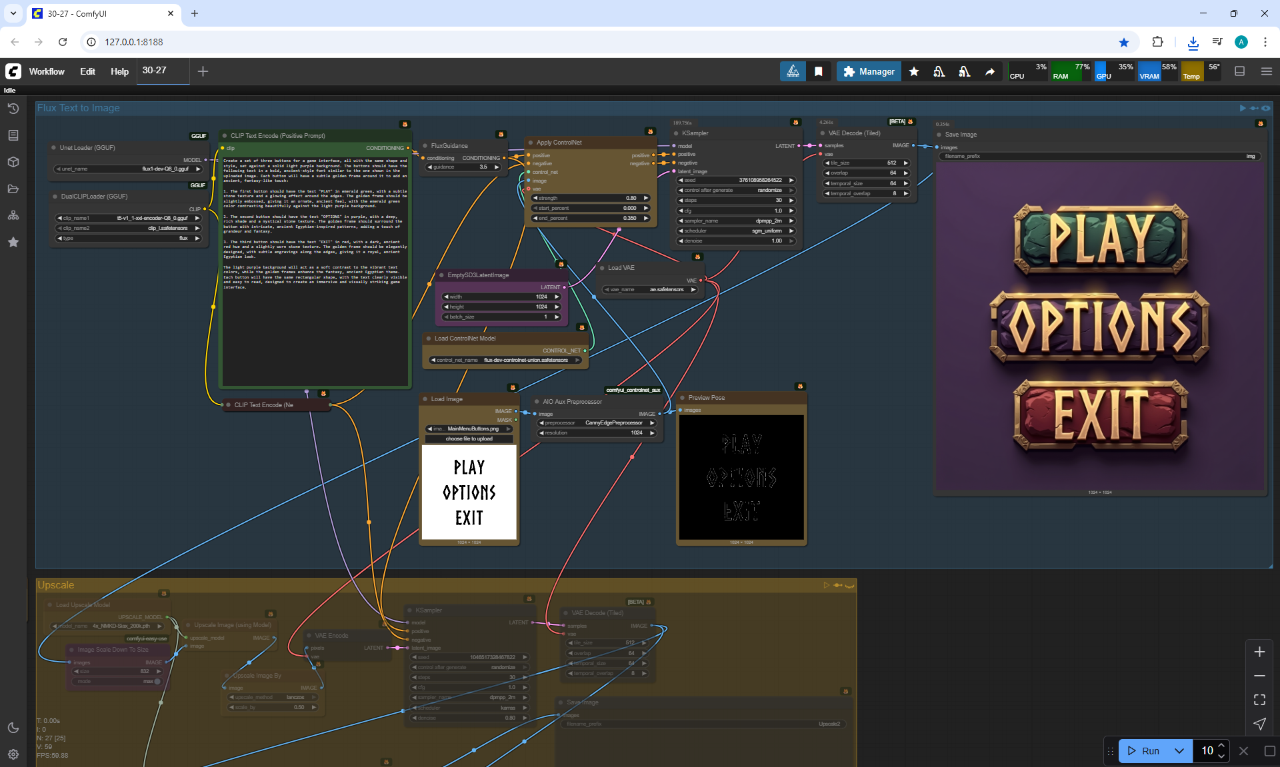The width and height of the screenshot is (1280, 767).
Task: Click choose file to upload button
Action: coord(469,438)
